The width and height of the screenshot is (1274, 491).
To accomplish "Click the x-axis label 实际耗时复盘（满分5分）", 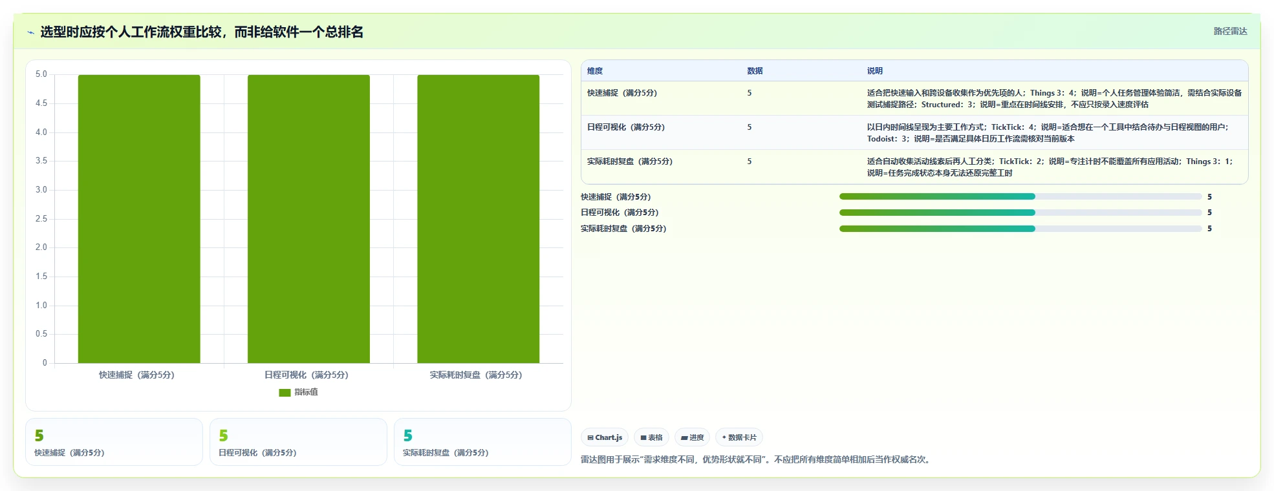I will tap(476, 375).
